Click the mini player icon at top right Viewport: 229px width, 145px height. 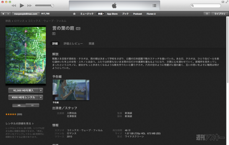tap(223, 2)
